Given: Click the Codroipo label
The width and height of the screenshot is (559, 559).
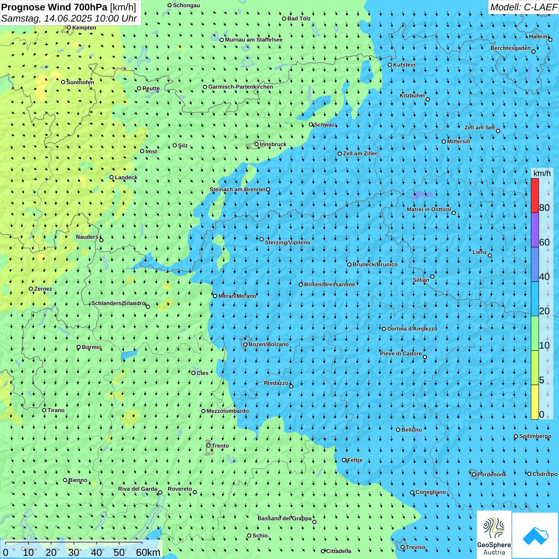Looking at the screenshot, I should (545, 474).
